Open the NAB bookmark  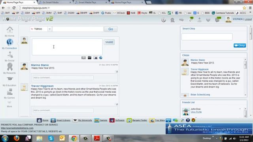coord(131,13)
